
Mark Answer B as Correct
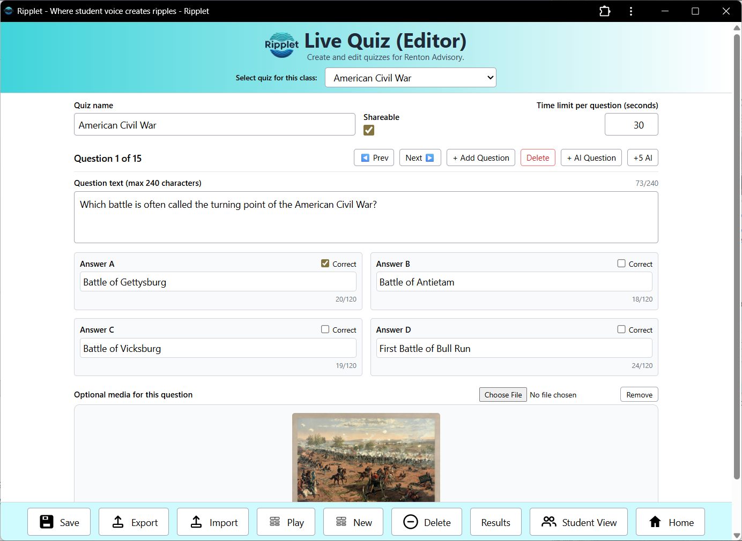[x=621, y=263]
